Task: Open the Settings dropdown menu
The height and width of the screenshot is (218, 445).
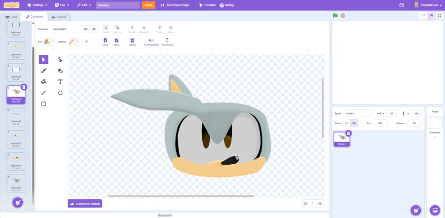Action: pos(37,5)
